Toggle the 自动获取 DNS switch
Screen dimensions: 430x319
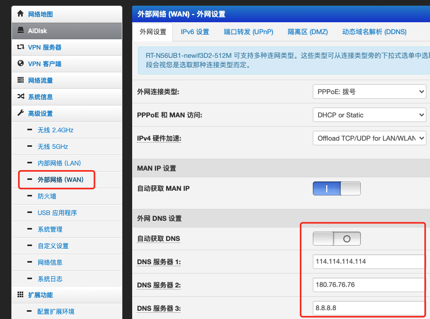(337, 238)
